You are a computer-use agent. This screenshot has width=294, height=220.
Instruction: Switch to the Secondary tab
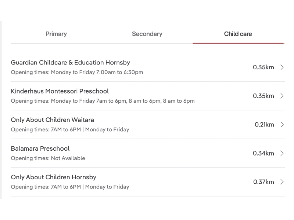(x=147, y=34)
